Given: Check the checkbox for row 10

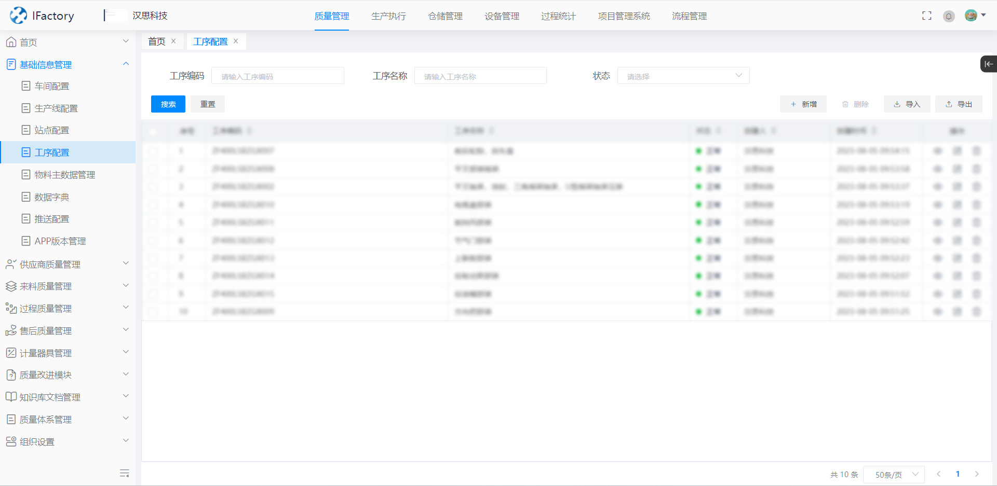Looking at the screenshot, I should tap(153, 312).
